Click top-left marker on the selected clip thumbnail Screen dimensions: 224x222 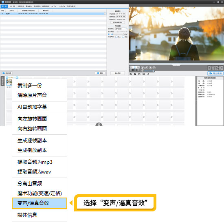click(x=7, y=77)
